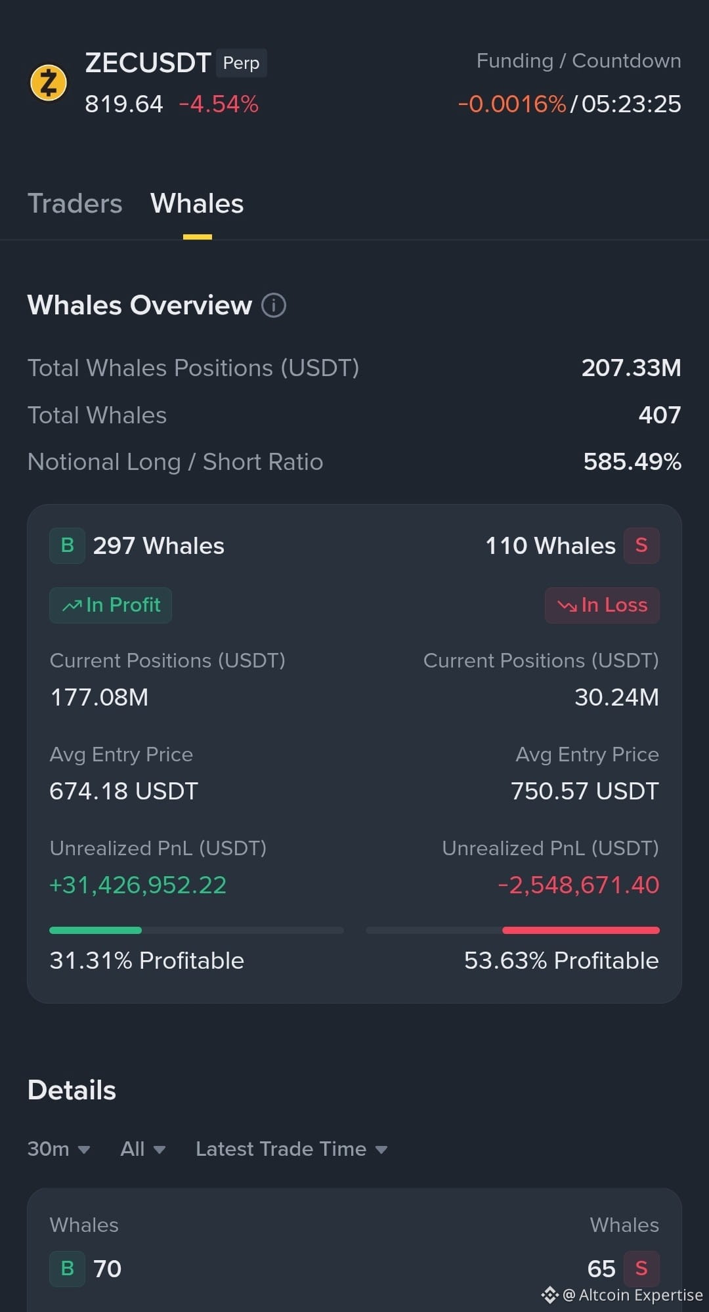
Task: Expand the All filter dropdown
Action: (143, 1149)
